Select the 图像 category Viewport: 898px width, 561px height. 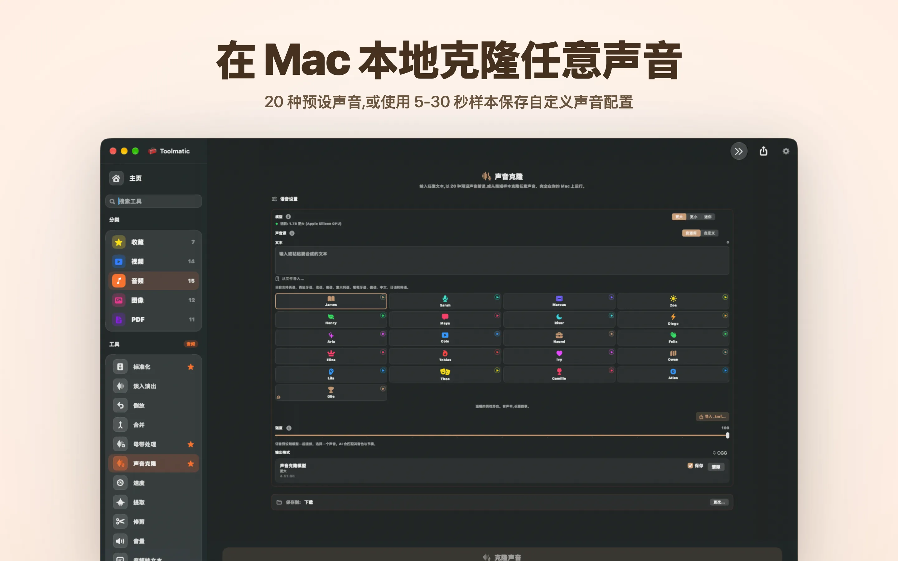[x=154, y=300]
